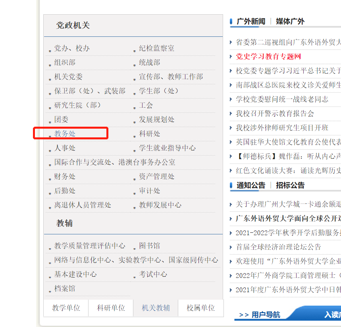This screenshot has width=341, height=327.
Task: Switch to 媒体广外 tab
Action: tap(290, 21)
